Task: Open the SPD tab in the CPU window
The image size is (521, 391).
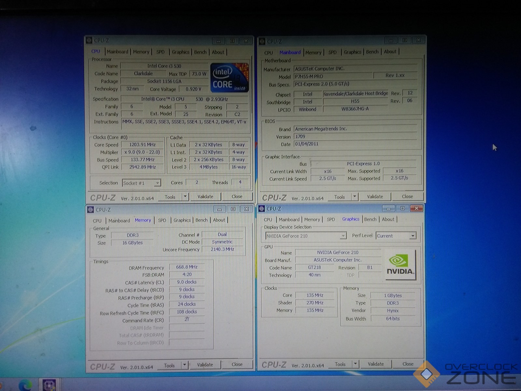Action: [x=160, y=51]
